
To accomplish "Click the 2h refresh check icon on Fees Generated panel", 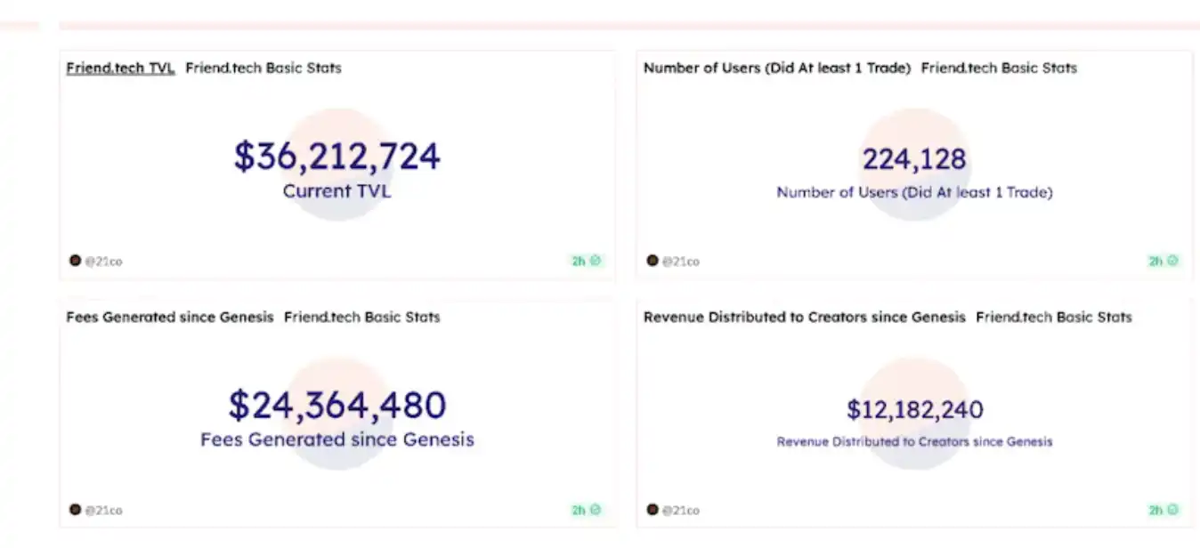I will point(596,510).
